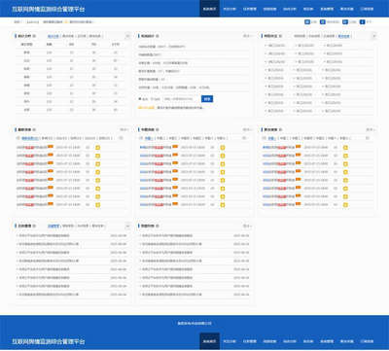Image resolution: width=389 pixels, height=351 pixels.
Task: Click yellow icon on first row of right news list
Action: tap(345, 148)
